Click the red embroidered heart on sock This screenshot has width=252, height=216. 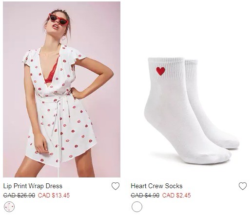tap(161, 71)
